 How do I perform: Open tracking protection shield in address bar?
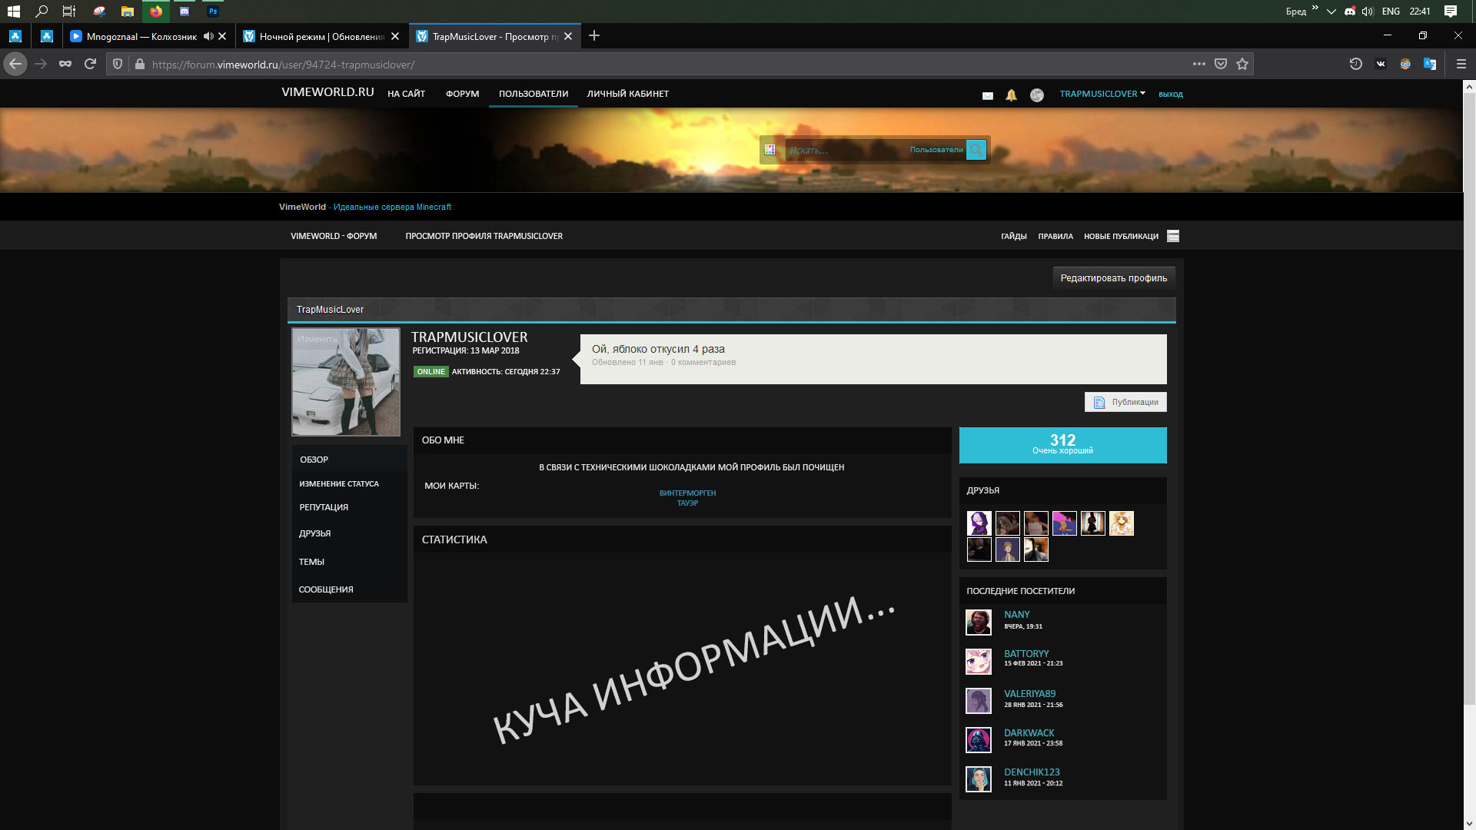click(x=118, y=64)
